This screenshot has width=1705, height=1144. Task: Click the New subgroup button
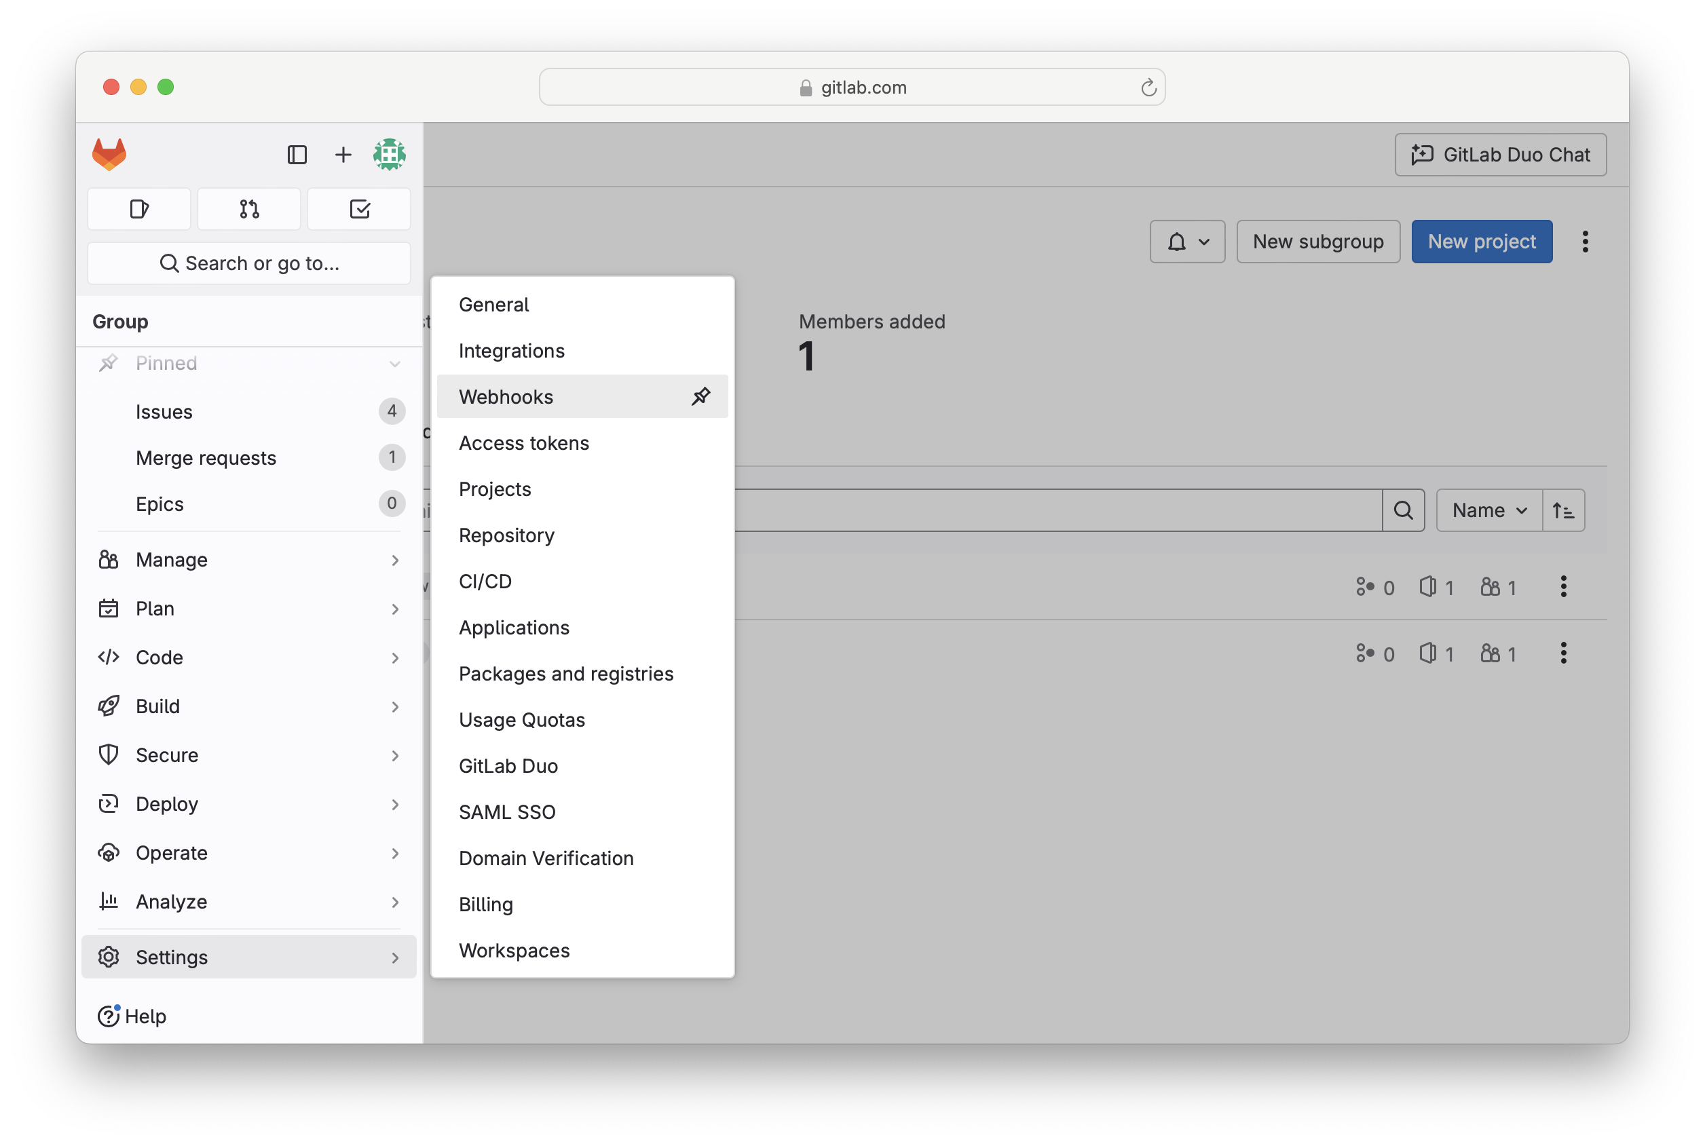point(1317,242)
